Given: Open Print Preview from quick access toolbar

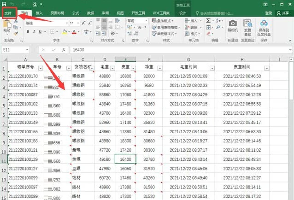Looking at the screenshot, I should pyautogui.click(x=35, y=4).
